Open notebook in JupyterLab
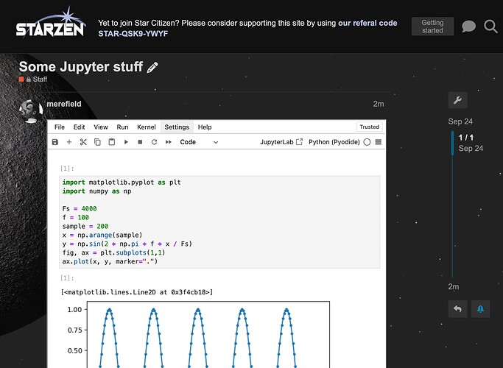 tap(281, 142)
